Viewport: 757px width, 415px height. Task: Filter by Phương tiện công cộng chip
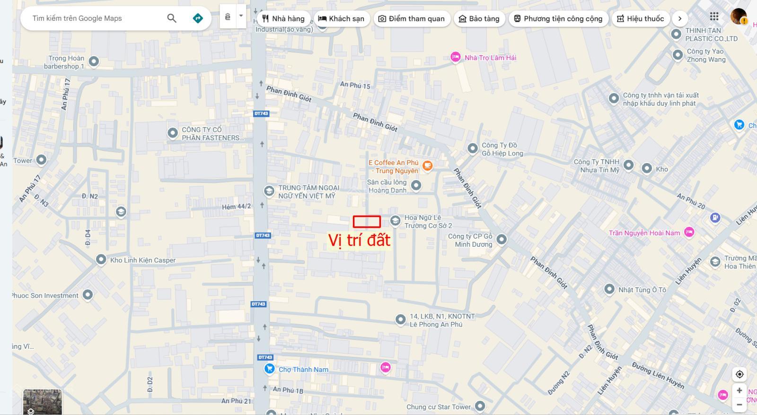pyautogui.click(x=558, y=18)
